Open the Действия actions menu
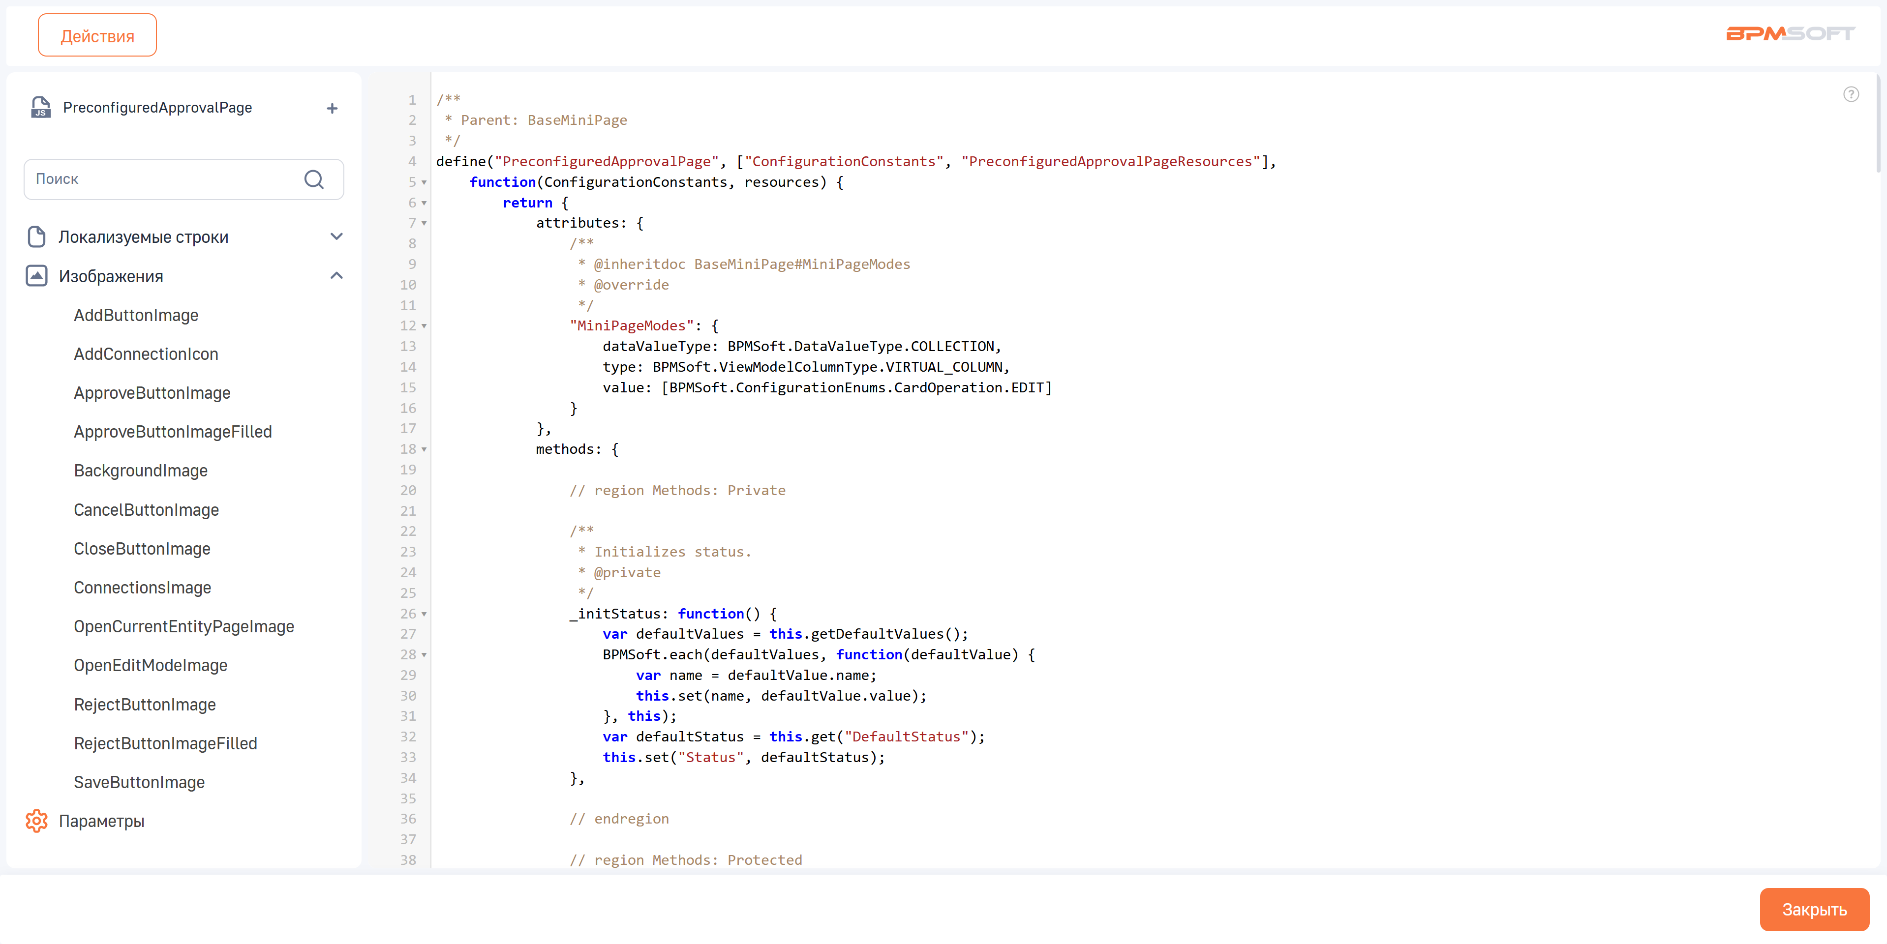 point(97,35)
